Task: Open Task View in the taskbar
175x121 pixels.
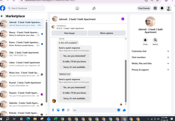Action: [x=14, y=119]
